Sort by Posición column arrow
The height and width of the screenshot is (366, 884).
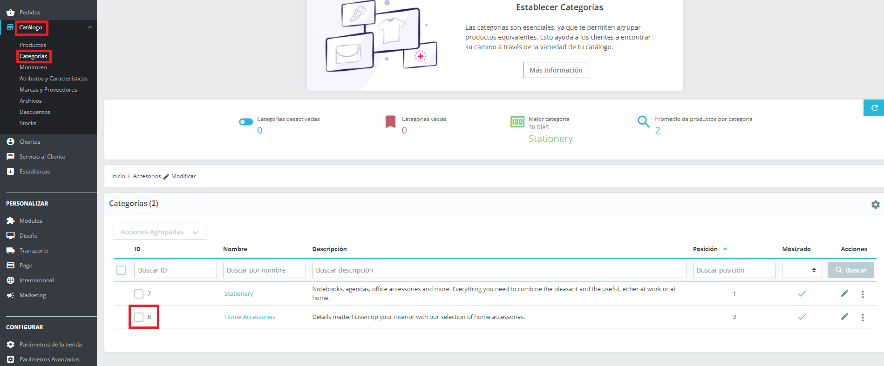click(x=725, y=249)
